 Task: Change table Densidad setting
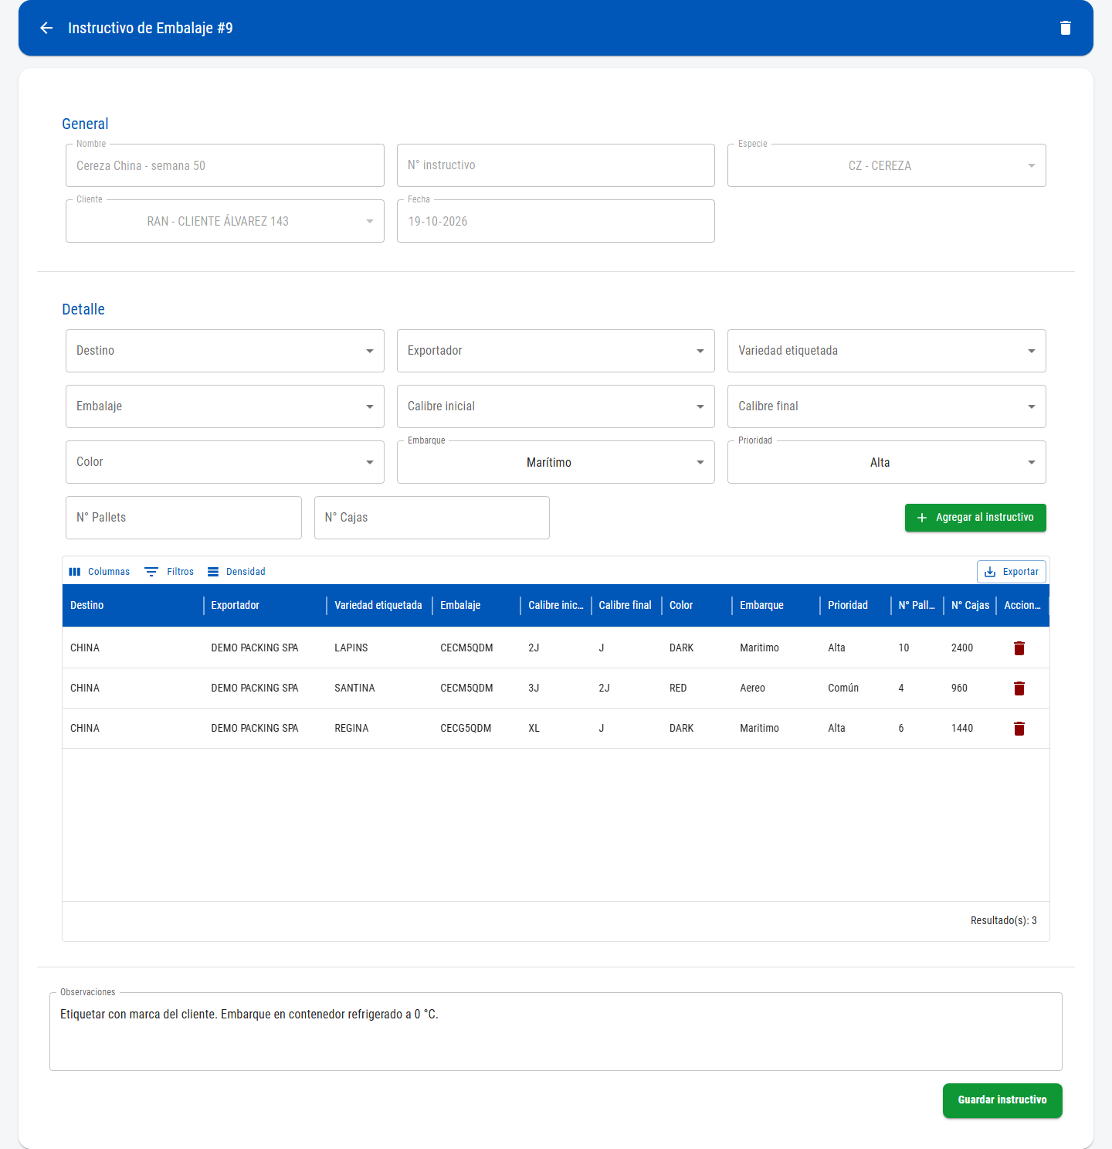[x=236, y=572]
